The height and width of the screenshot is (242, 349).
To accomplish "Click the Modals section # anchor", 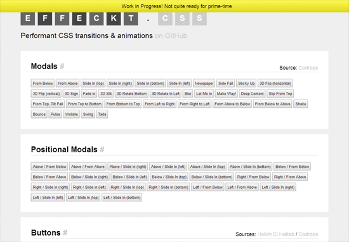I will (62, 67).
